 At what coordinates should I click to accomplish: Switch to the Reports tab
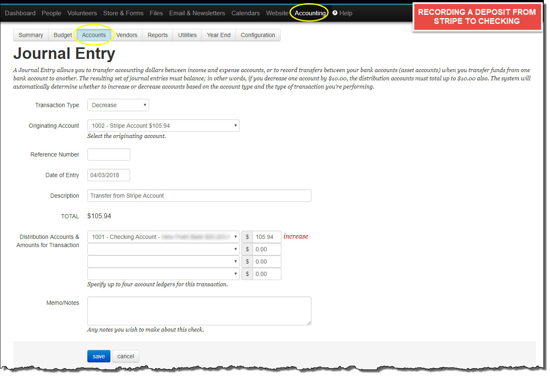click(x=158, y=35)
